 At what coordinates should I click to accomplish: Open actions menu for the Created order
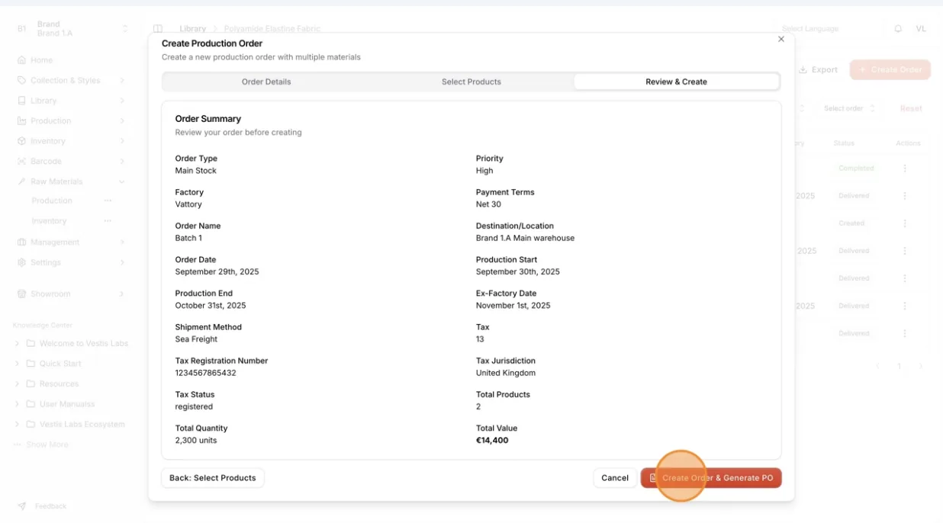905,223
